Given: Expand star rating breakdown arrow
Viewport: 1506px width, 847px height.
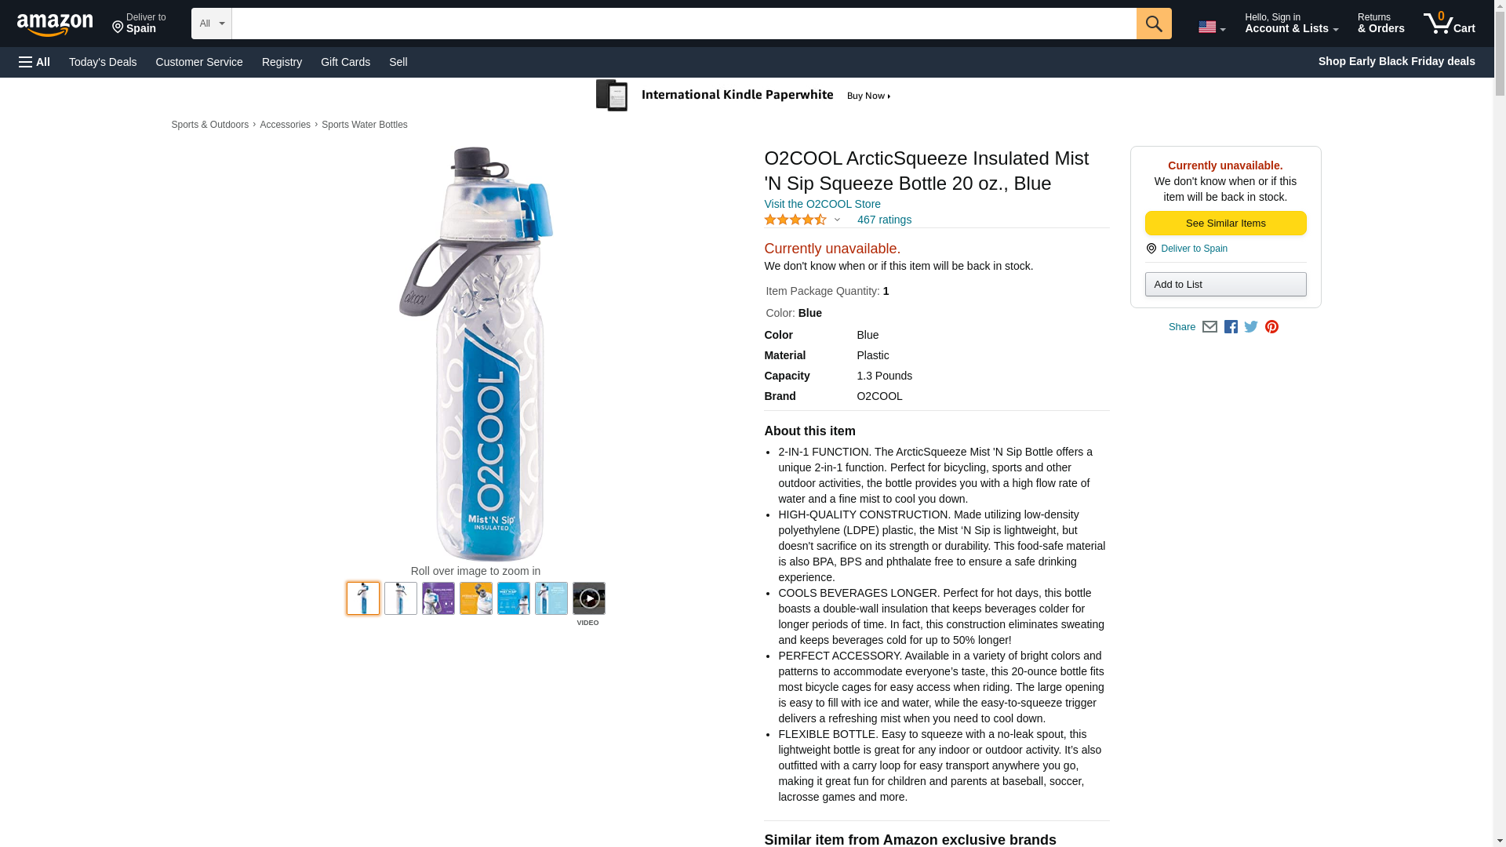Looking at the screenshot, I should (837, 220).
